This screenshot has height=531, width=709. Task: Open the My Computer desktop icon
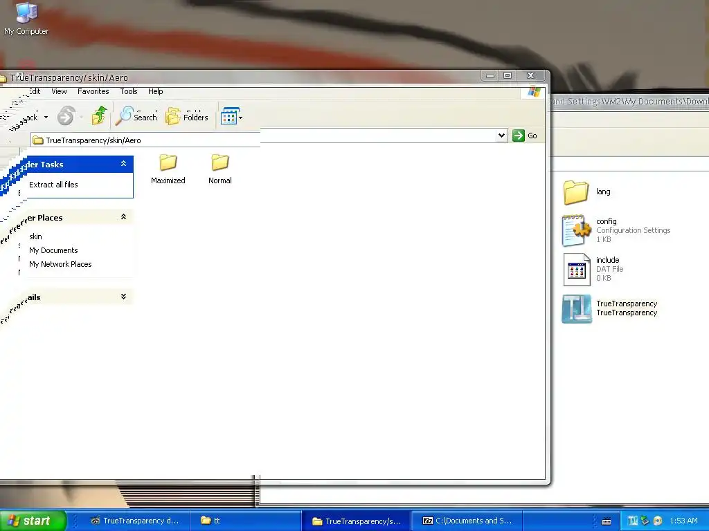pos(26,19)
